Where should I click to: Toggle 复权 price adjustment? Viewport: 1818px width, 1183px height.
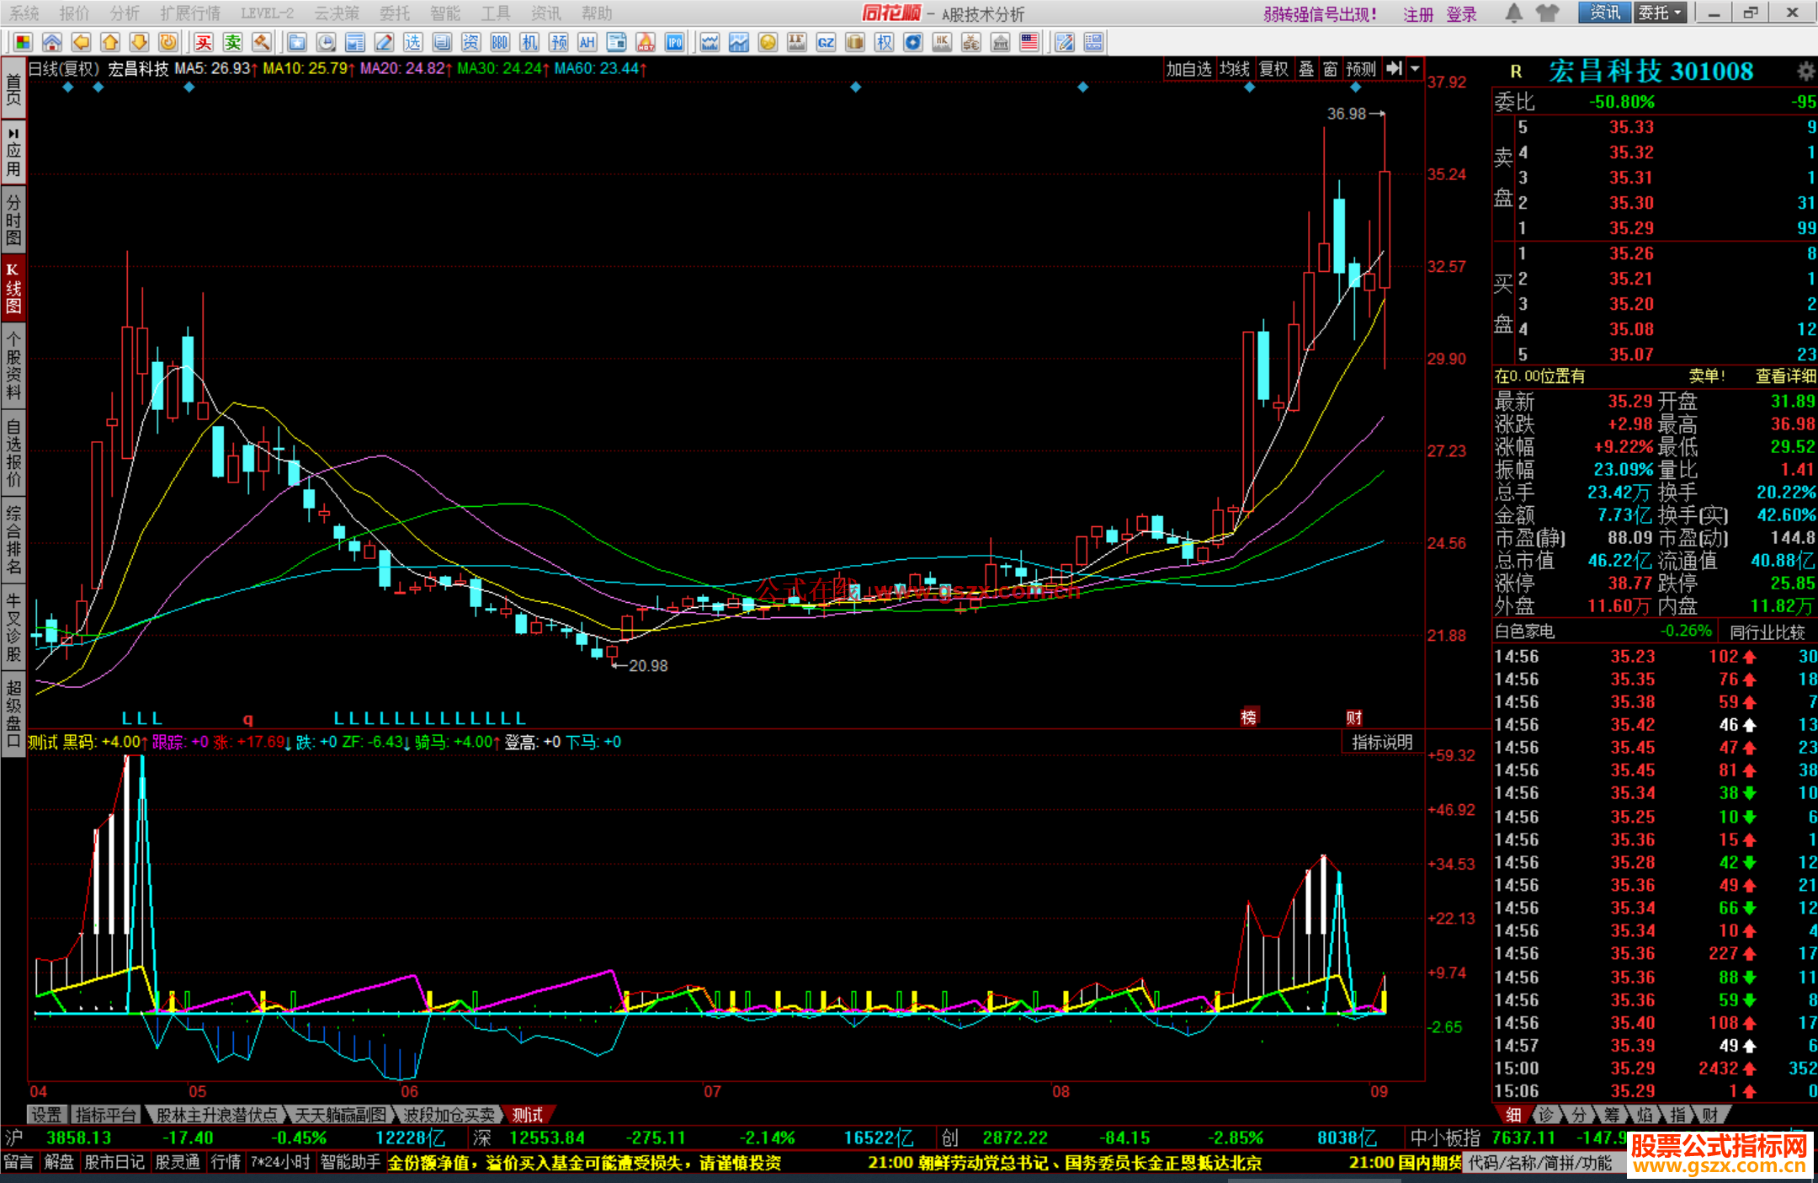point(1273,69)
